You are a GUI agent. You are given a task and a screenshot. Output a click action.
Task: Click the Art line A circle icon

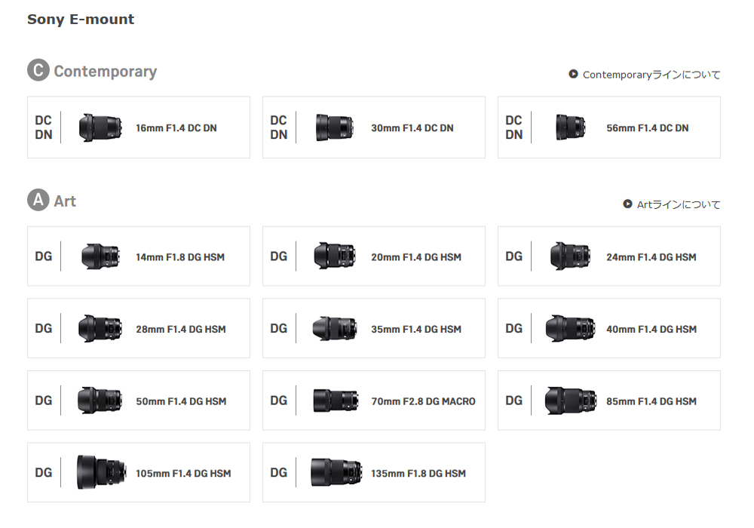[38, 200]
